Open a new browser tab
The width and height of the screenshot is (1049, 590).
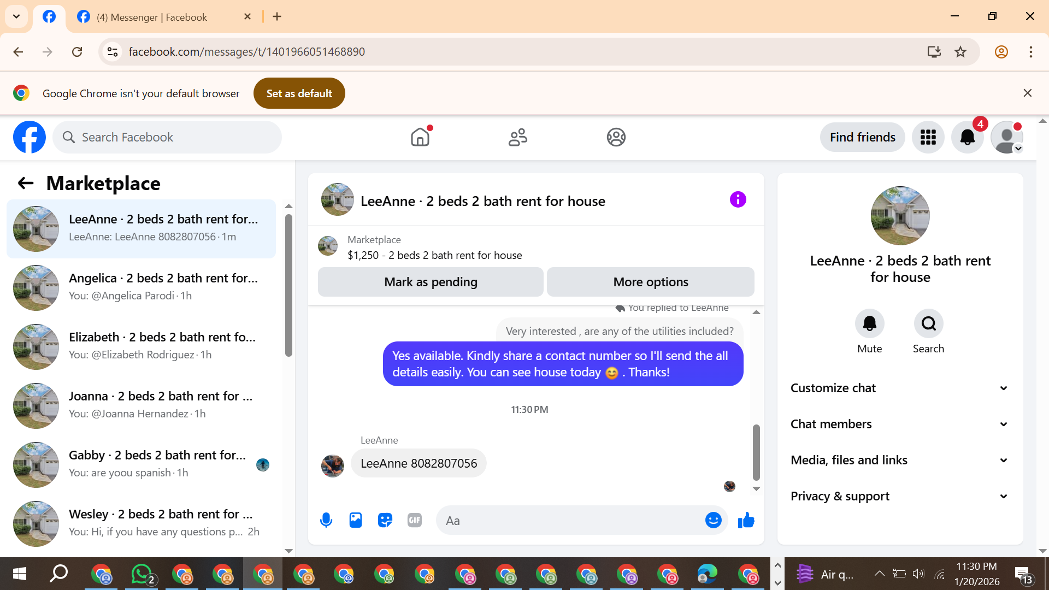277,17
